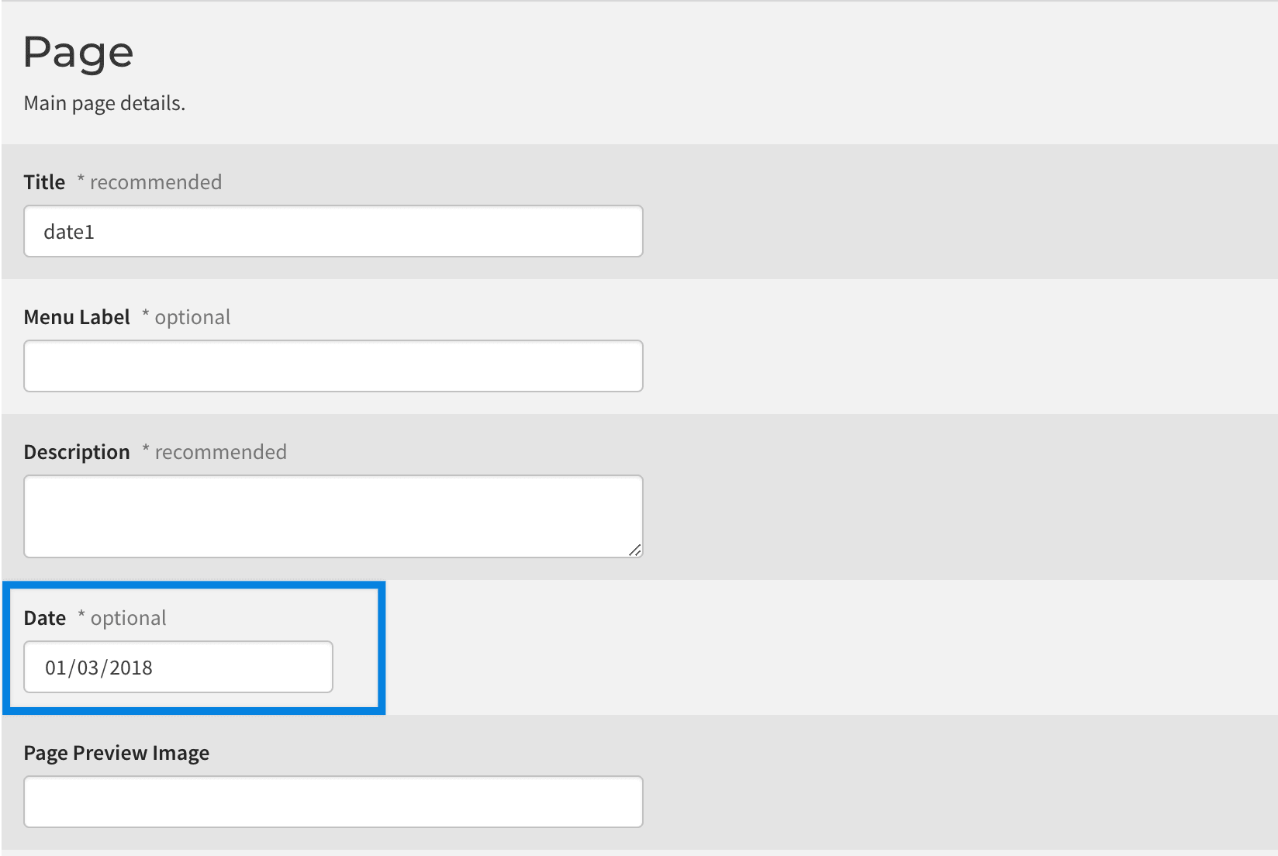Focus the empty Menu Label field
The width and height of the screenshot is (1278, 856).
[x=333, y=366]
